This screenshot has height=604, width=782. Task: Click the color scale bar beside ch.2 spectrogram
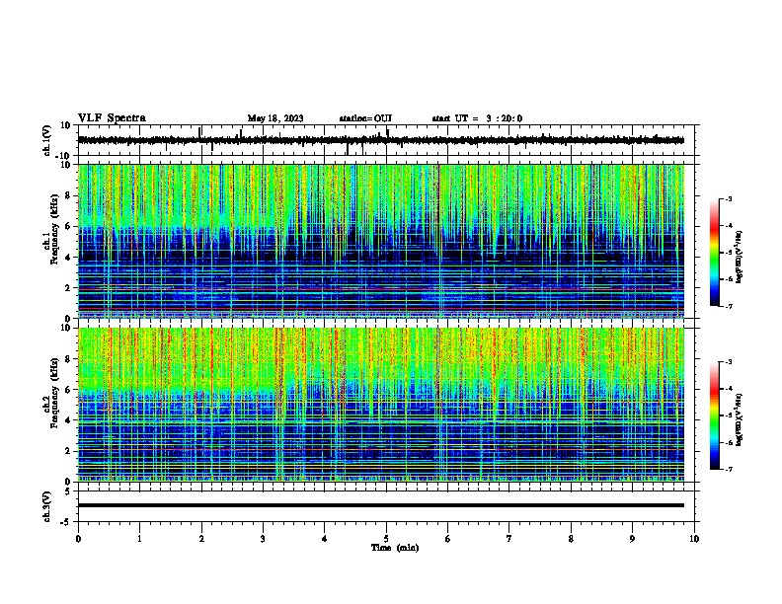pyautogui.click(x=715, y=415)
